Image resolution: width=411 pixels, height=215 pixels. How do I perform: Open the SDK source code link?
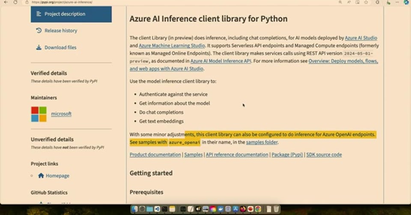(x=324, y=155)
